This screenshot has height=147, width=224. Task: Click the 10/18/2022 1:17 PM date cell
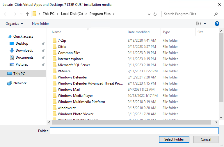[143, 96]
